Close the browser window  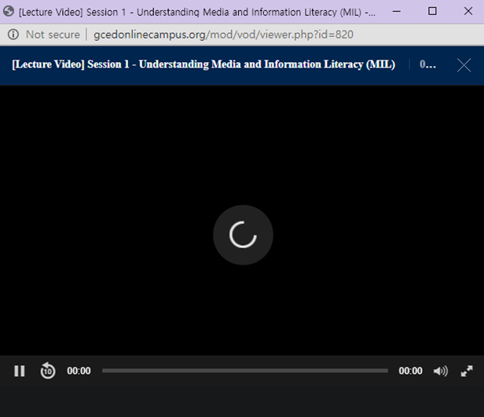pos(468,12)
